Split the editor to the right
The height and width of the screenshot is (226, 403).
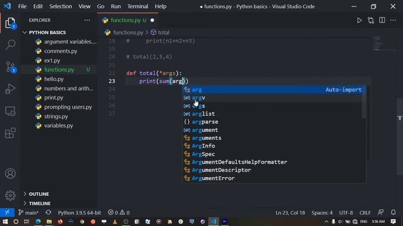(x=382, y=20)
